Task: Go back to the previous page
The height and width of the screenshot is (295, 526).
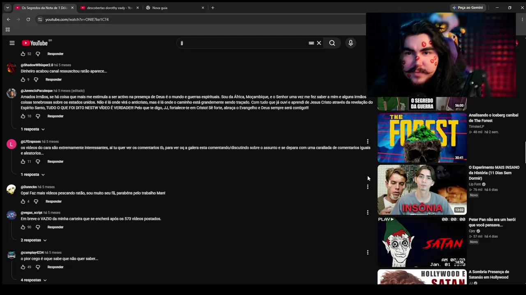Action: (8, 19)
